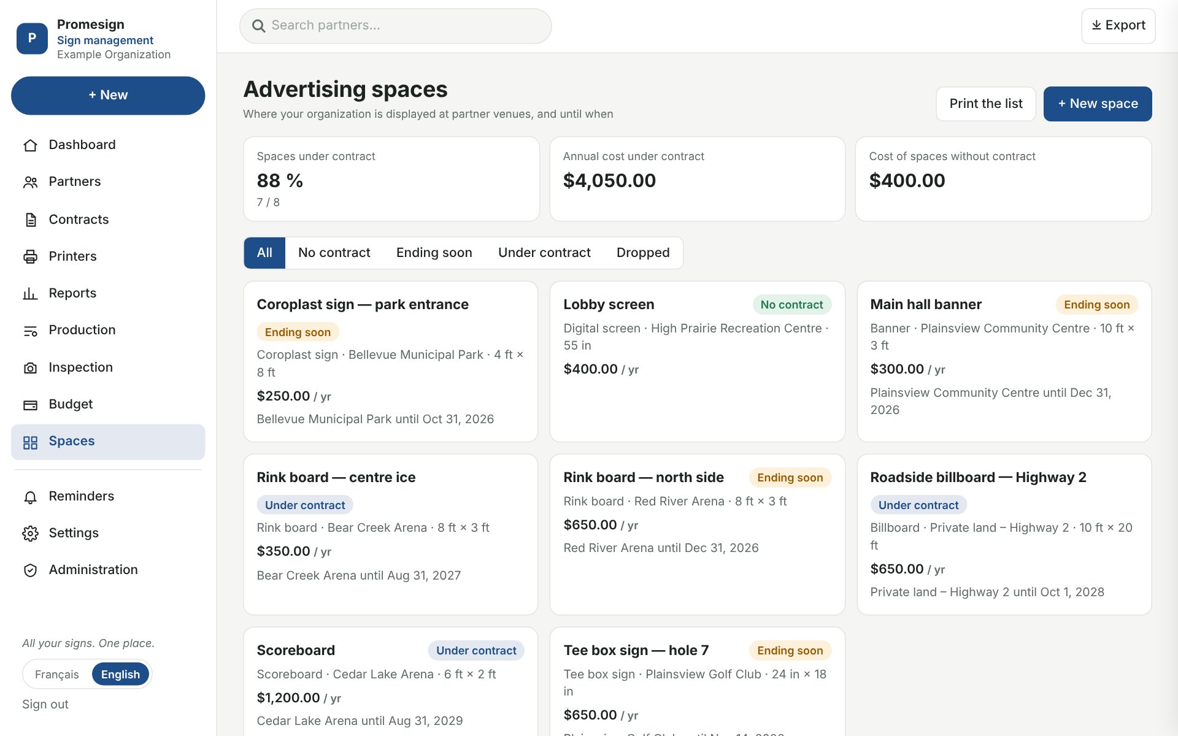Click the Promesign P logo
This screenshot has width=1178, height=736.
pos(32,39)
